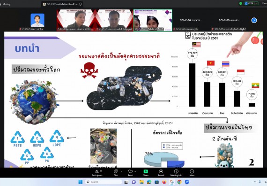Select the participant with blue avatar photo
The image size is (267, 186).
tap(37, 21)
